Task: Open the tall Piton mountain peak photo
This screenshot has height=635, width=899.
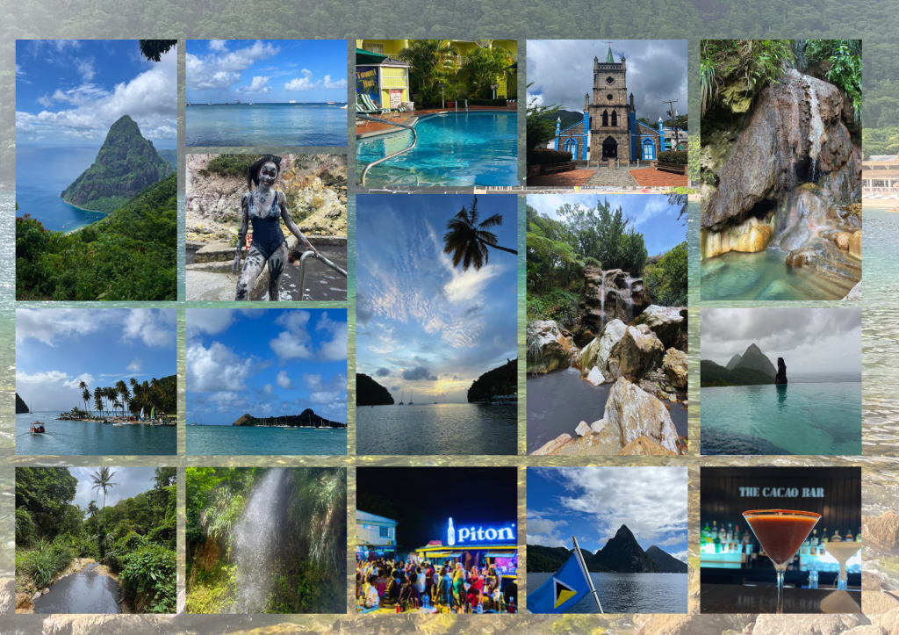Action: click(x=96, y=170)
